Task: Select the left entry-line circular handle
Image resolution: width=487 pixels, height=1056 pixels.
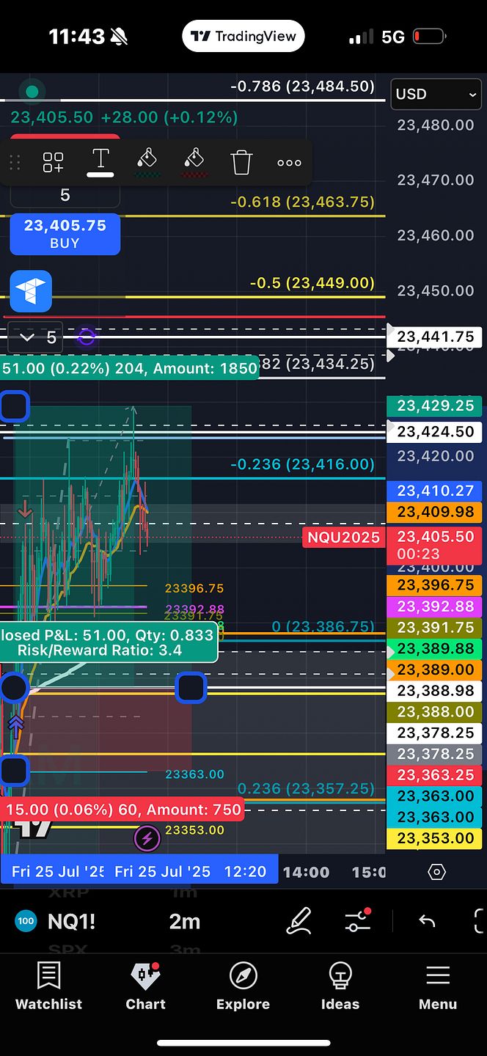Action: 14,688
